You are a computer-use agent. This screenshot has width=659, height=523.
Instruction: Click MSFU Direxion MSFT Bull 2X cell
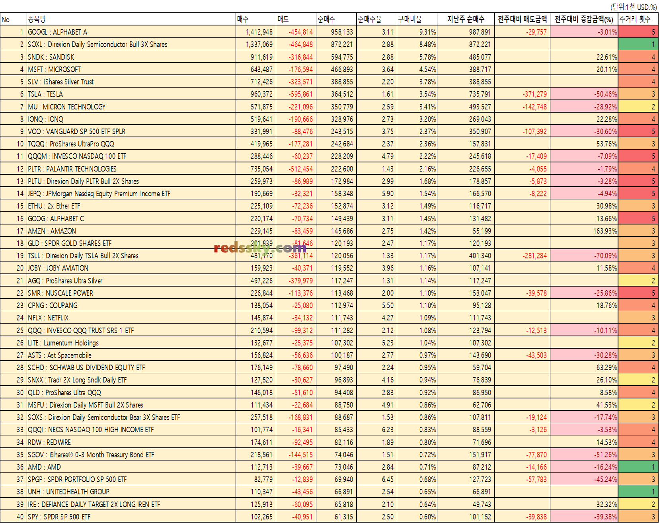[131, 405]
